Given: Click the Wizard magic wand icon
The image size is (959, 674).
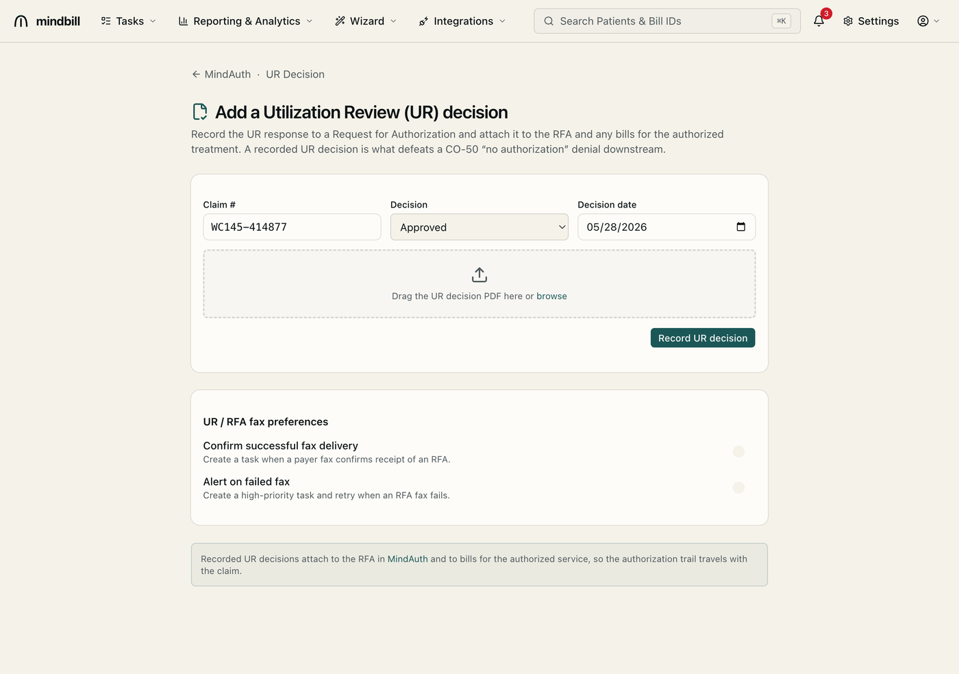Looking at the screenshot, I should [x=340, y=21].
